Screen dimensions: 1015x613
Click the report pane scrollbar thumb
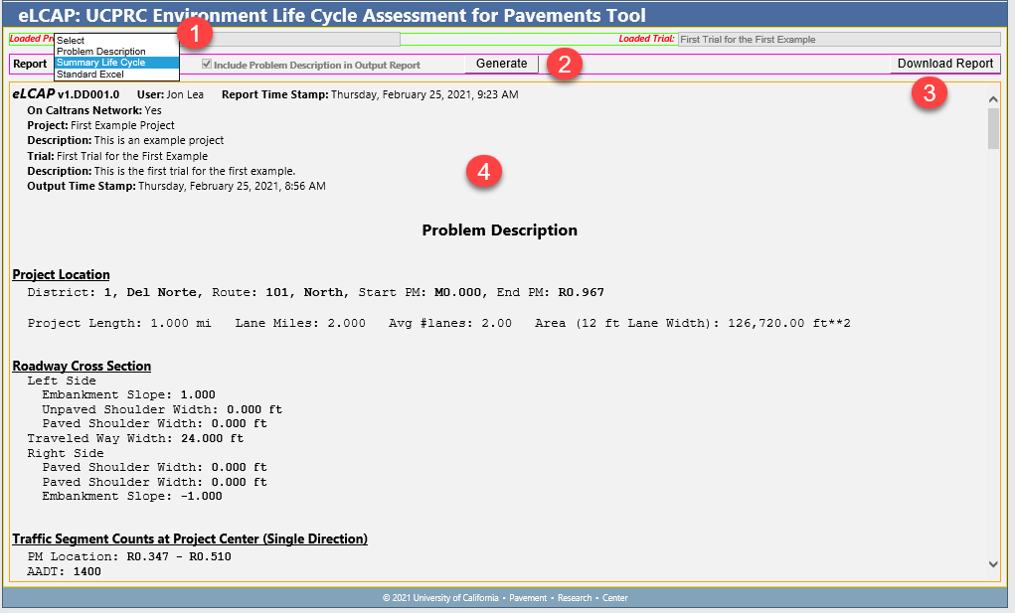tap(993, 128)
